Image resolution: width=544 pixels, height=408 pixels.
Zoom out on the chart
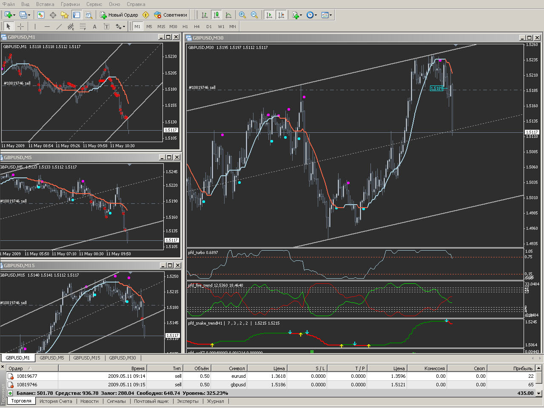coord(254,15)
